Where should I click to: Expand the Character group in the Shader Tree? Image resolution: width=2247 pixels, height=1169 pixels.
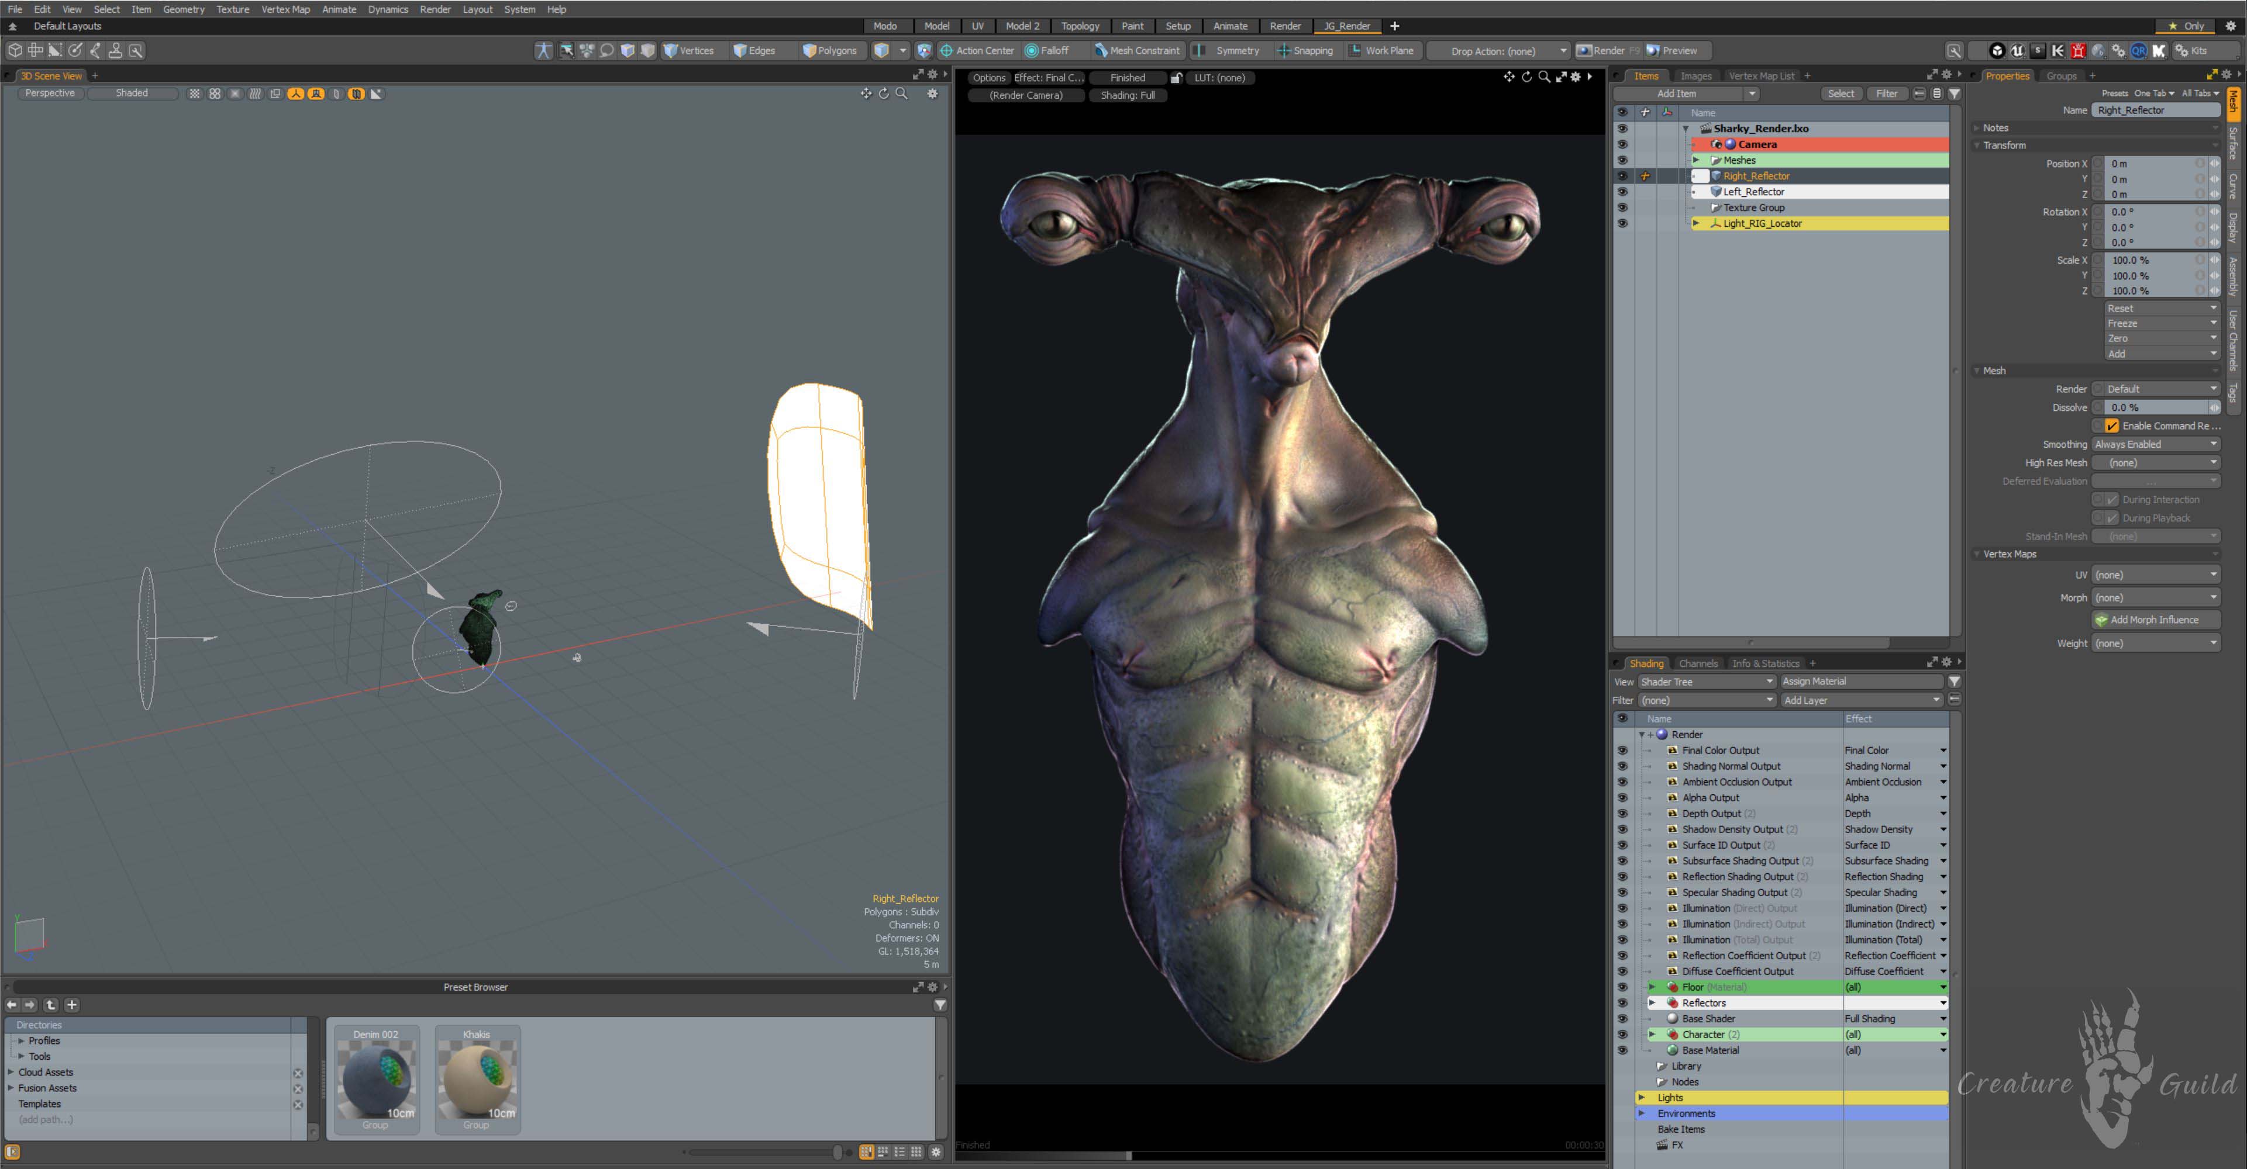click(1651, 1035)
